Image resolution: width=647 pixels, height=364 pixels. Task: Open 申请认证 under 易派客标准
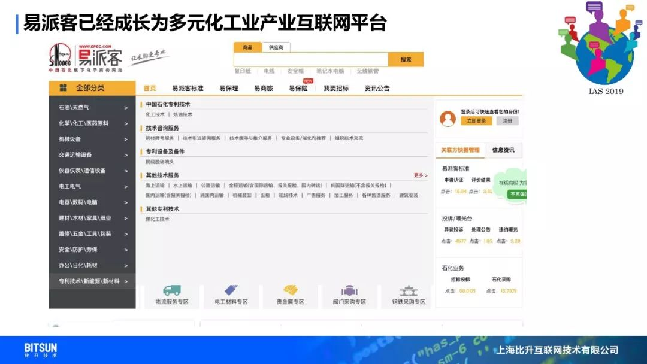[453, 180]
